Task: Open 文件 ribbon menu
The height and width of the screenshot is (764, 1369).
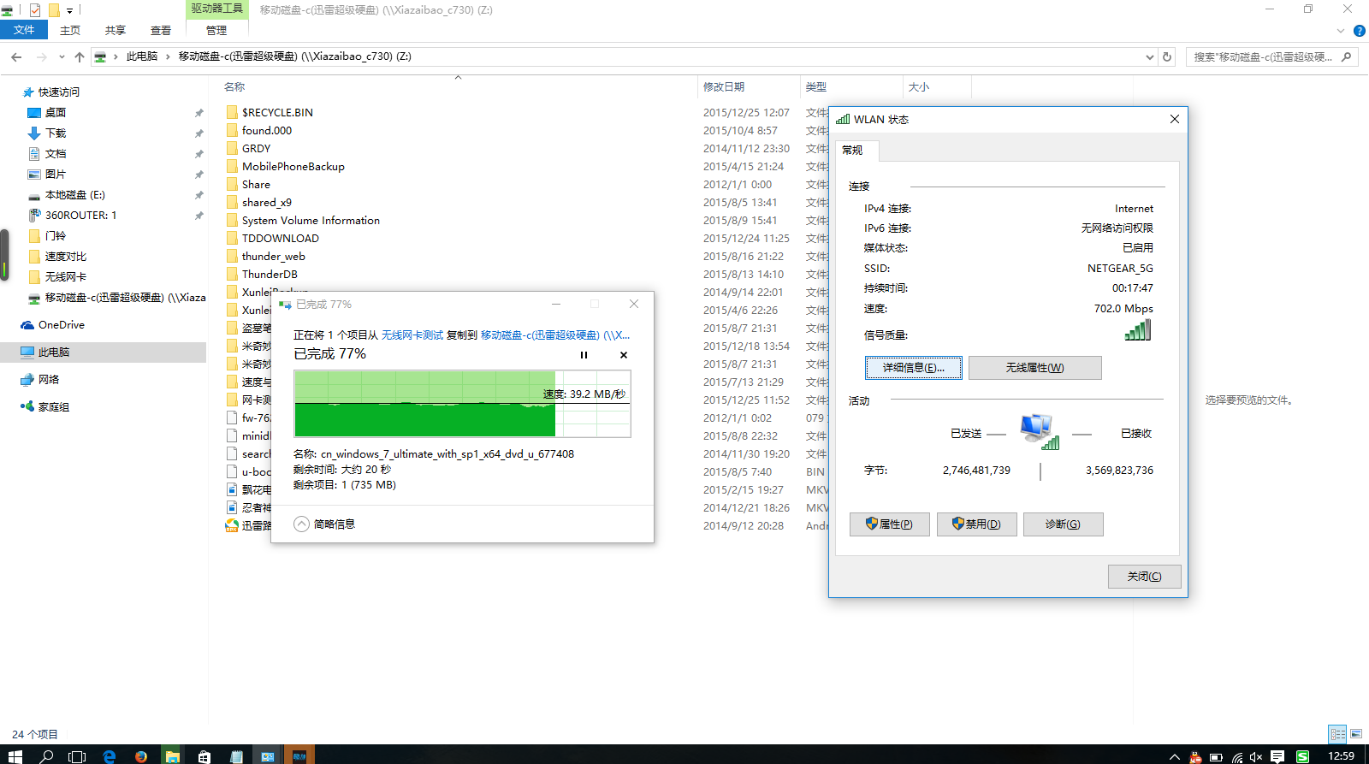Action: (25, 30)
